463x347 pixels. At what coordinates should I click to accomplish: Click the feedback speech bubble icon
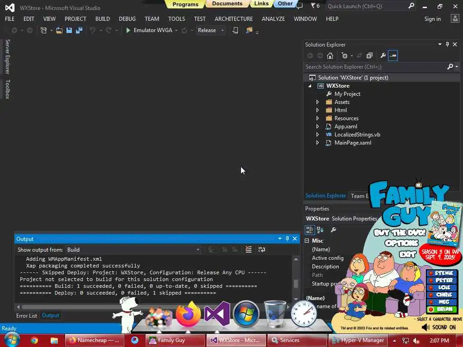tap(299, 6)
